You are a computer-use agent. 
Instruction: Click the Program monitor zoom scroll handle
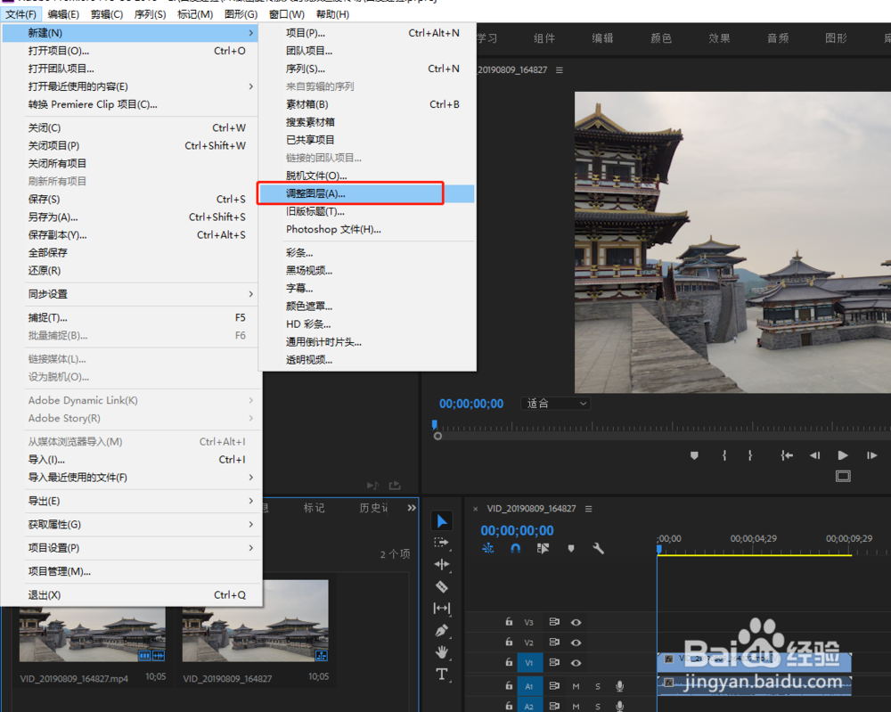coord(437,437)
